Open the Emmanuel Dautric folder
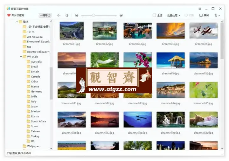Image resolution: width=229 pixels, height=161 pixels. [36, 42]
